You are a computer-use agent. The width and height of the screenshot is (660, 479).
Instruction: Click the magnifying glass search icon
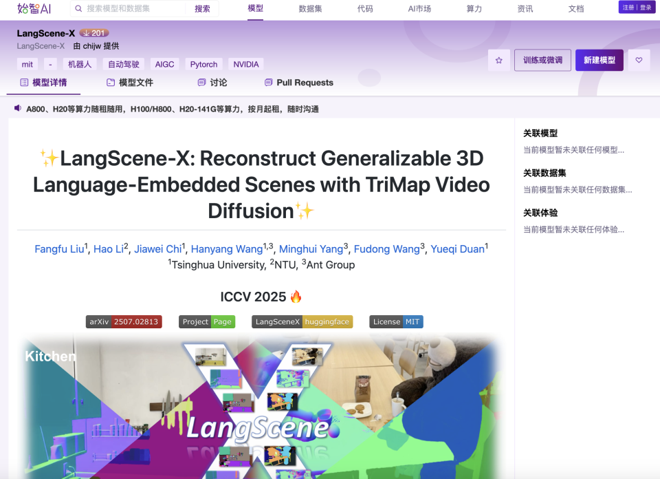click(78, 8)
